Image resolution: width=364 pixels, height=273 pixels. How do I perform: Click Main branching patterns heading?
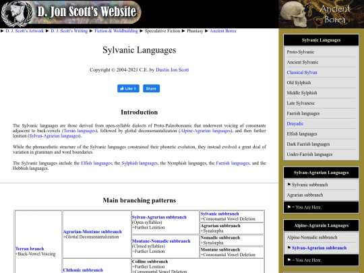pyautogui.click(x=140, y=200)
